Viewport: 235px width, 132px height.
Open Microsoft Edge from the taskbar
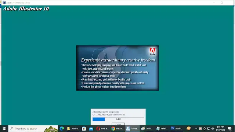click(62, 129)
